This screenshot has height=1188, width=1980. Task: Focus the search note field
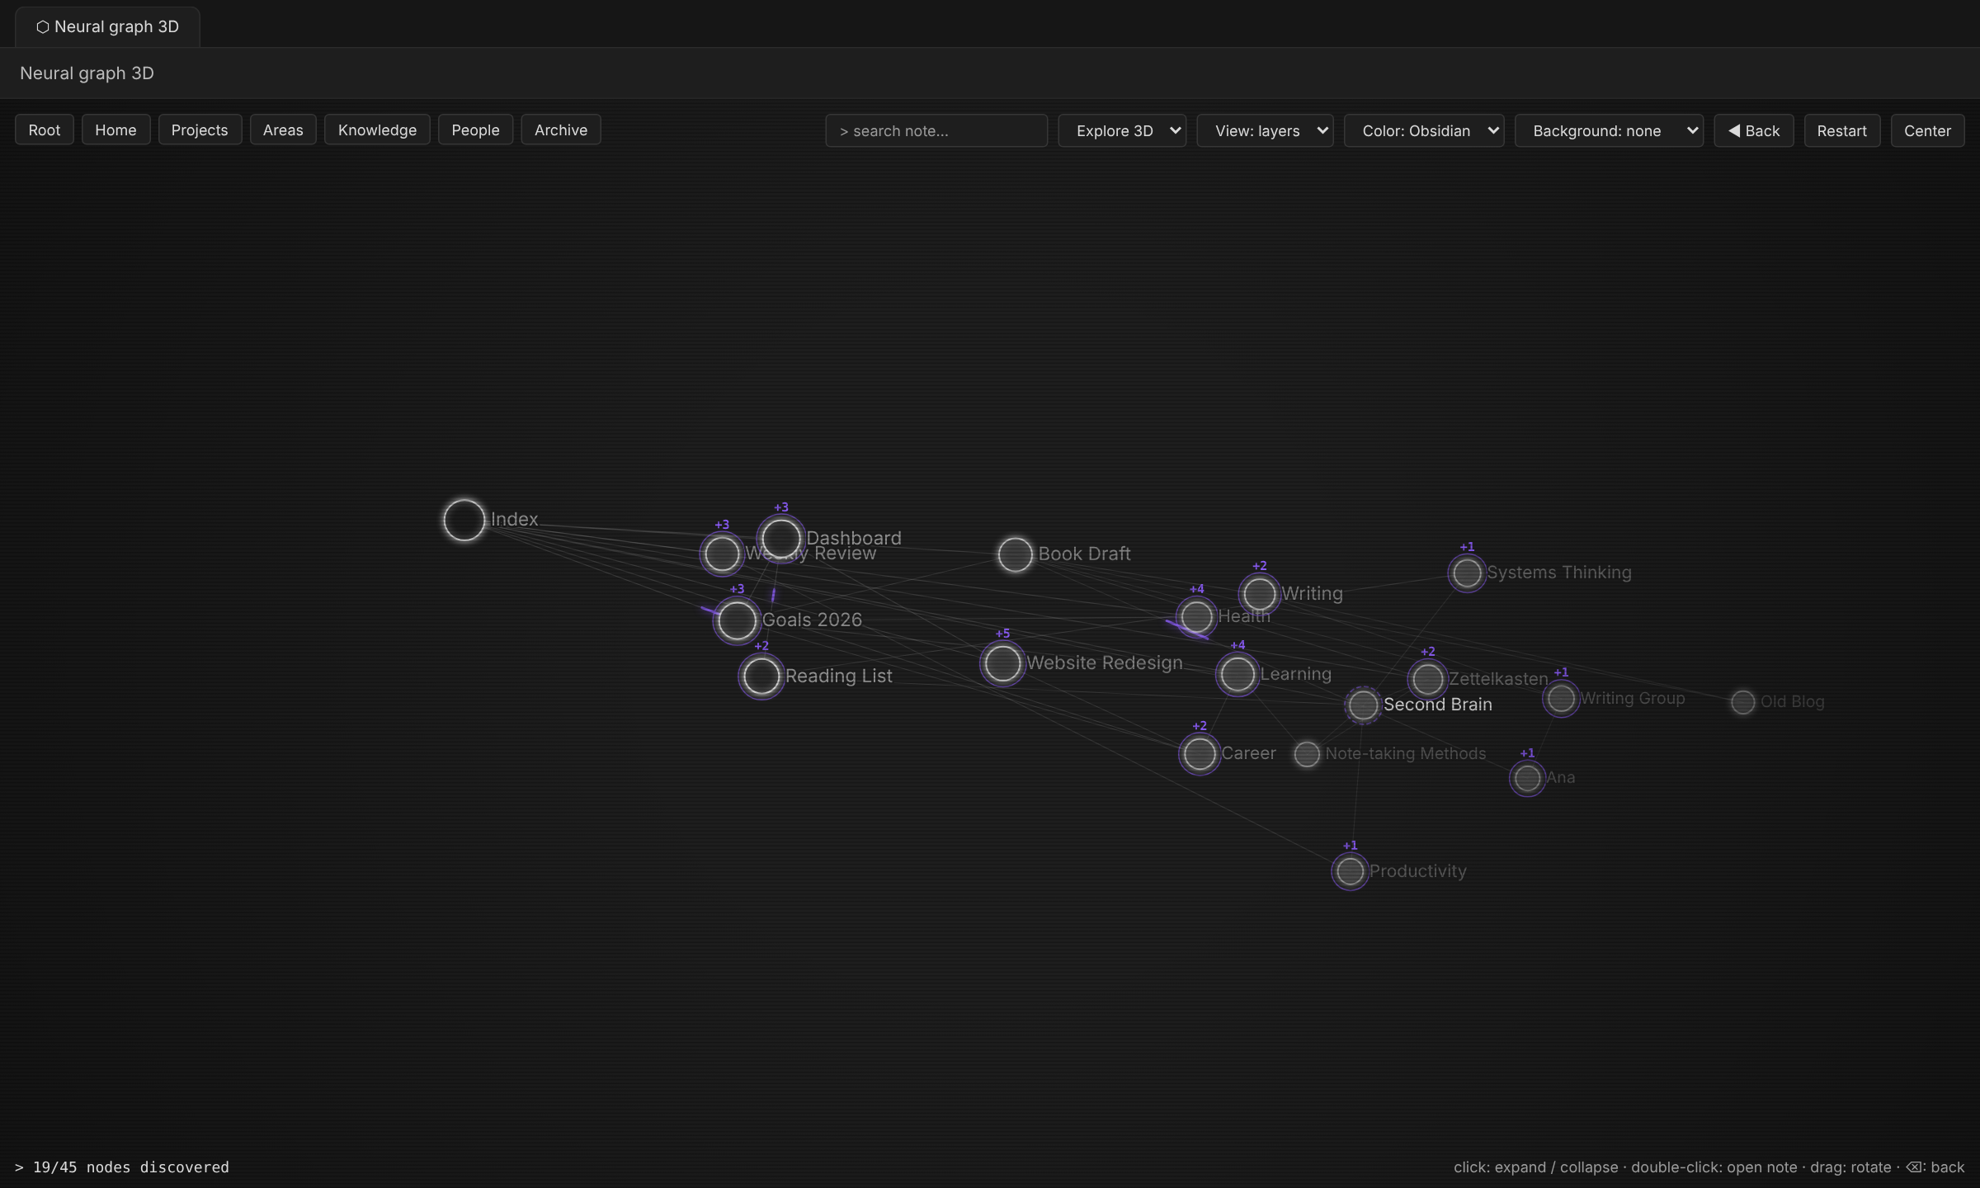click(x=936, y=130)
